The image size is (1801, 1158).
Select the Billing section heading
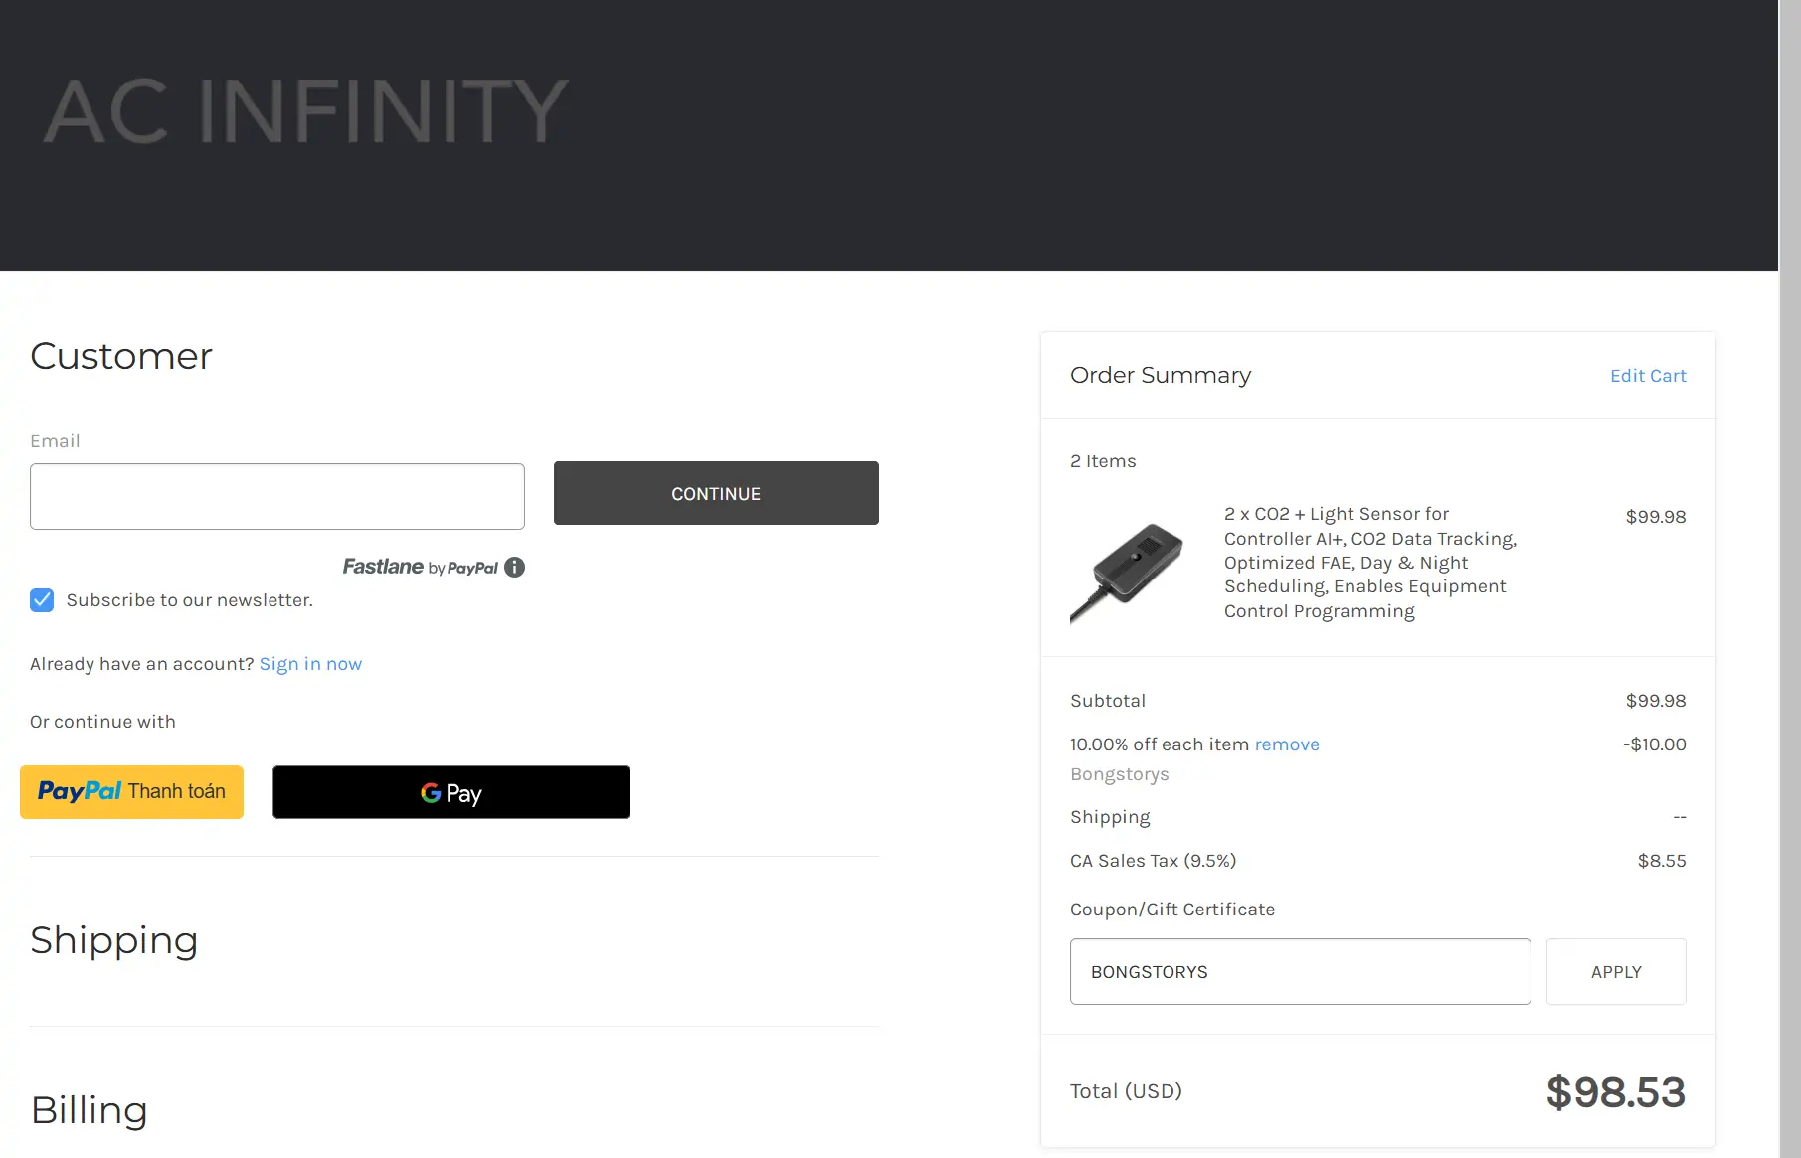pos(90,1110)
